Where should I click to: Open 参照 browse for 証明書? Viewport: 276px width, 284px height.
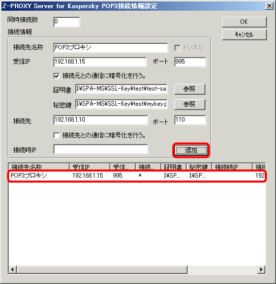[190, 89]
